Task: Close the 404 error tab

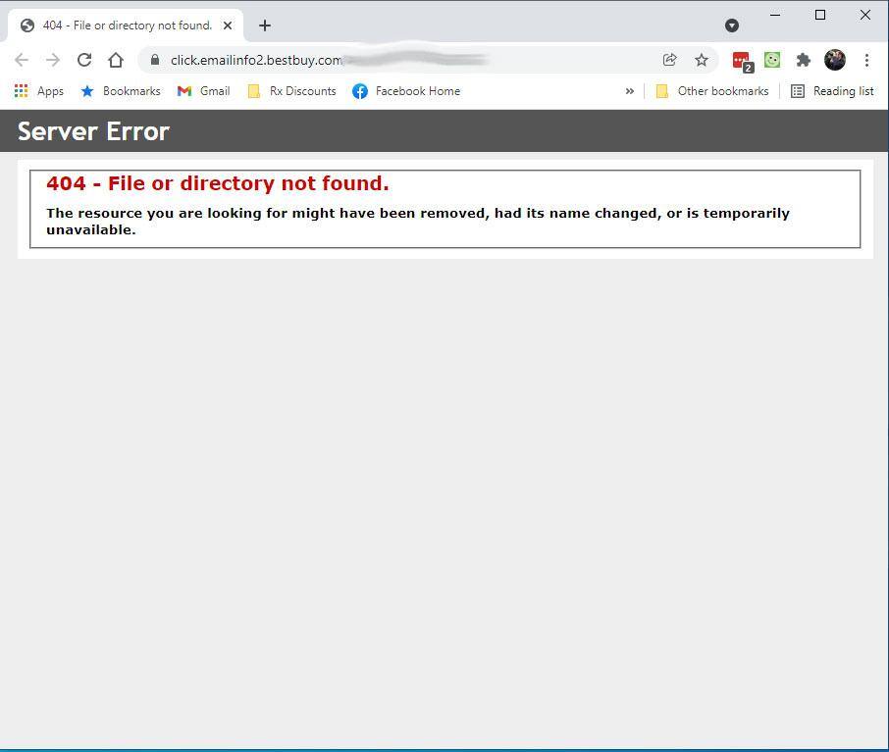Action: coord(229,25)
